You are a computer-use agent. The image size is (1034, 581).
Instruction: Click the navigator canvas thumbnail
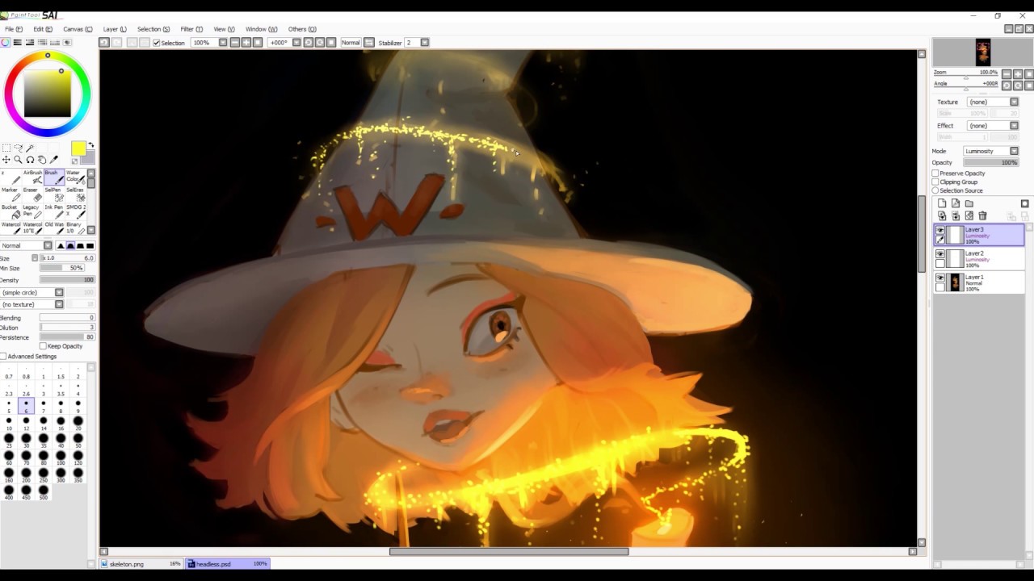[x=982, y=52]
